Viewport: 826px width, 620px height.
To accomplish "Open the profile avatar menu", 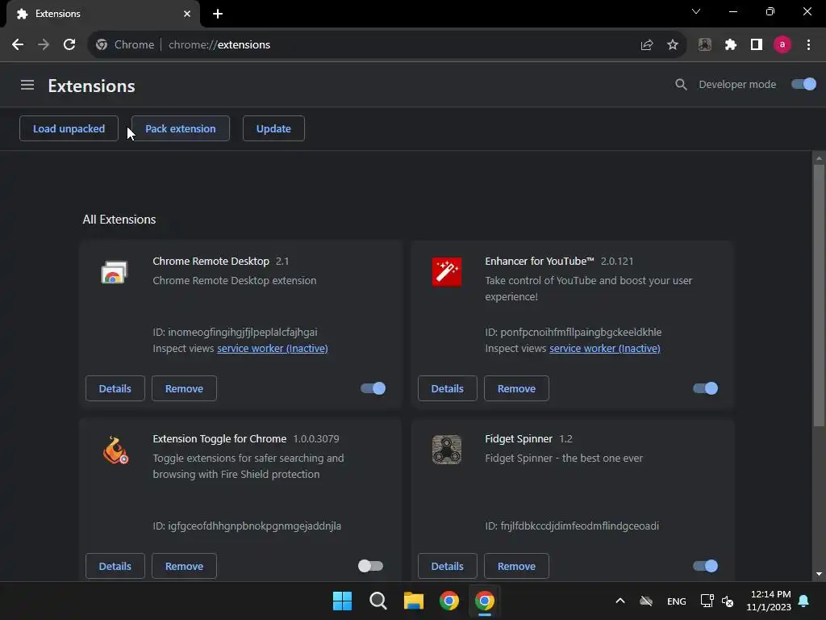I will (x=782, y=45).
